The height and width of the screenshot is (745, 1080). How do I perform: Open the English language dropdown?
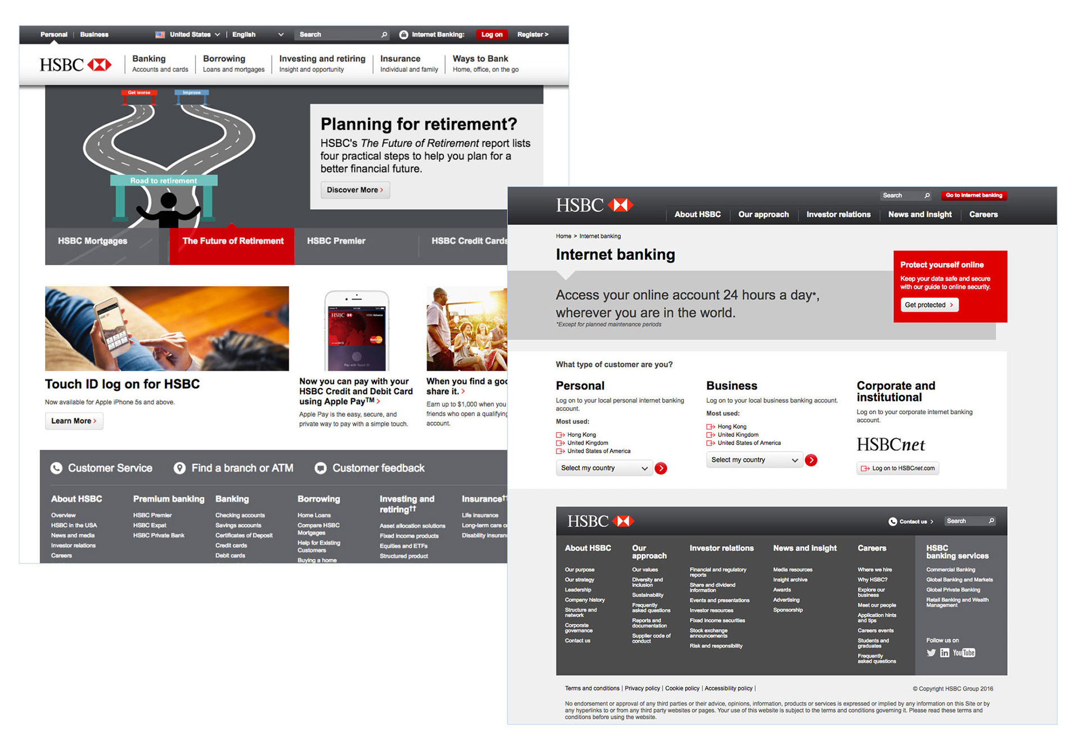click(258, 34)
